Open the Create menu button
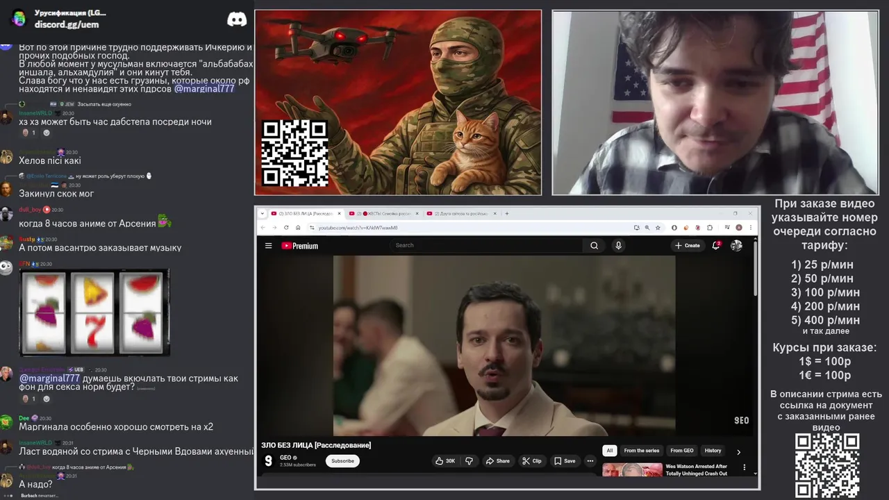Image resolution: width=889 pixels, height=500 pixels. point(688,245)
